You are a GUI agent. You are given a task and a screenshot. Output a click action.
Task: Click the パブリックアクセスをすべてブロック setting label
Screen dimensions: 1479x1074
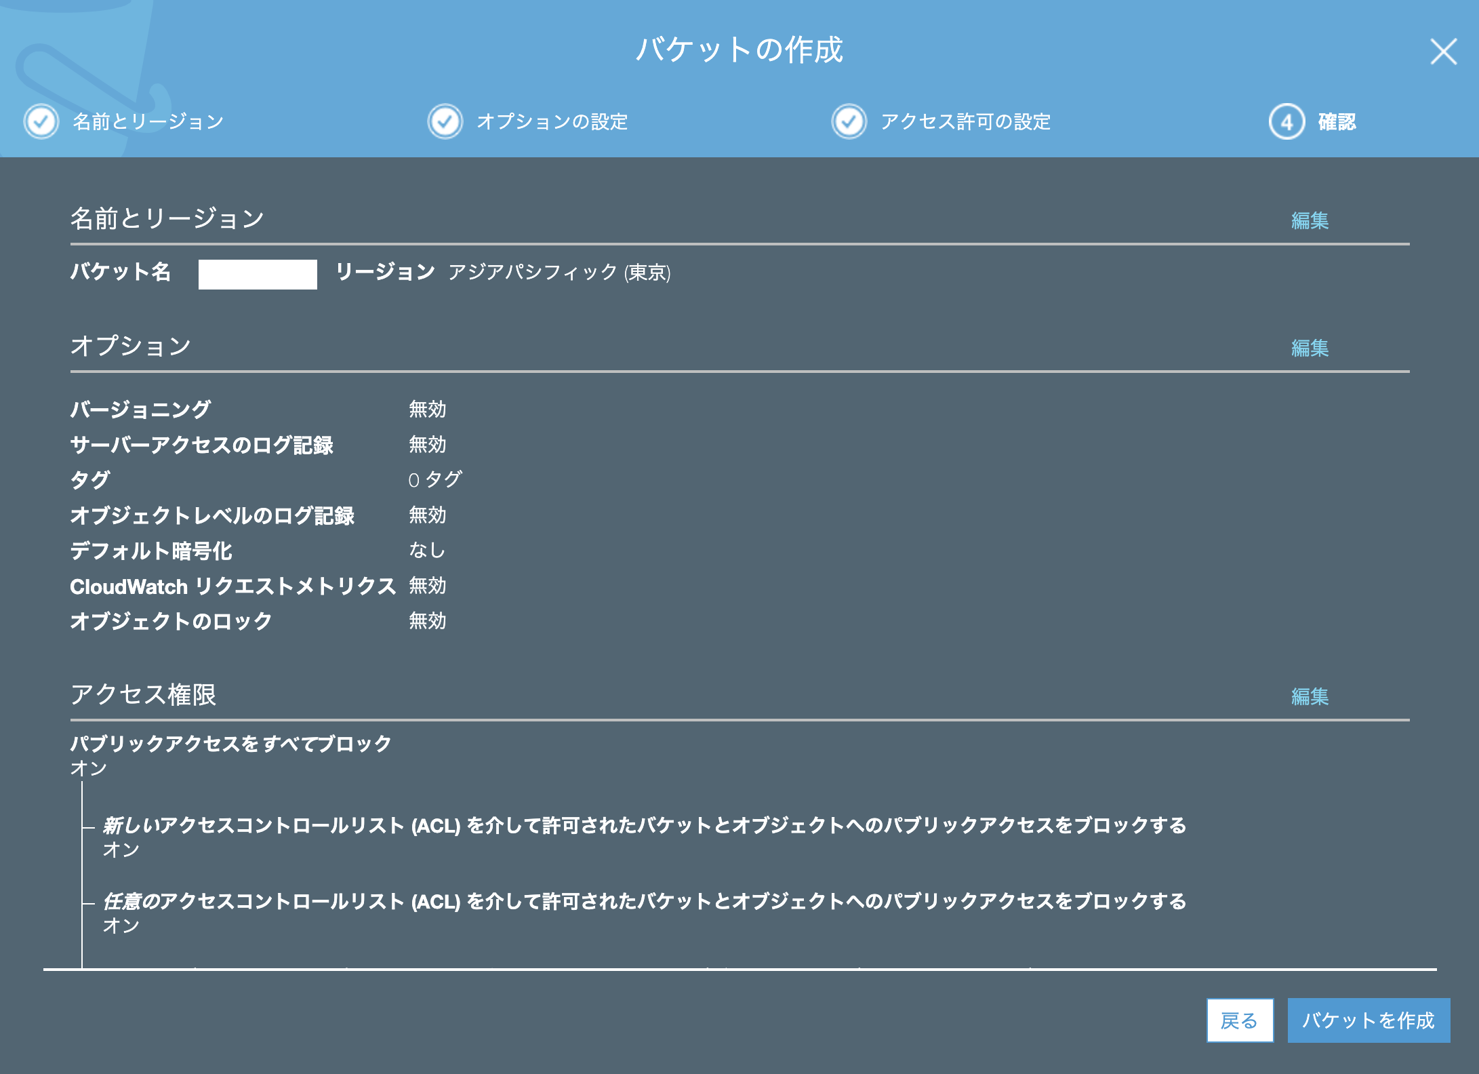click(x=230, y=742)
